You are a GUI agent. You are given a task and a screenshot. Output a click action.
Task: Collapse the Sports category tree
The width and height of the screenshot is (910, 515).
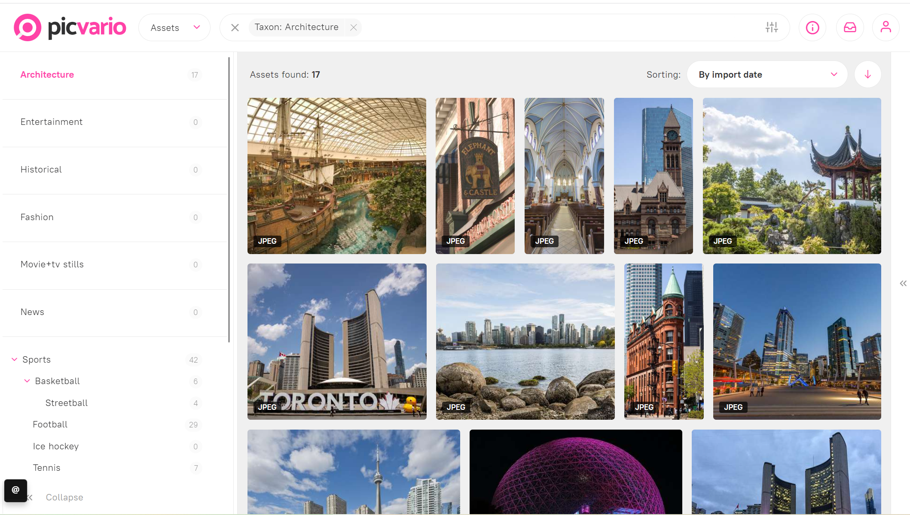(14, 359)
